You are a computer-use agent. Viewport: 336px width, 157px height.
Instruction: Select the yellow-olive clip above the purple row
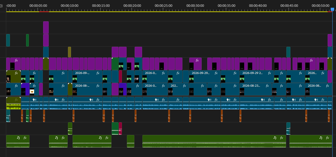(69, 52)
